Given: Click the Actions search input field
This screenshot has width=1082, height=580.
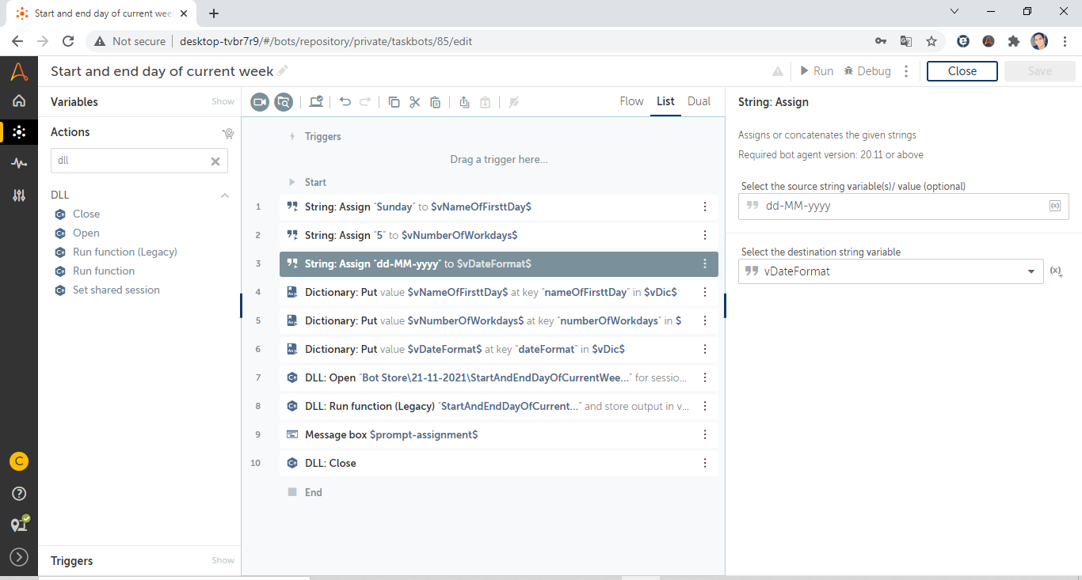Looking at the screenshot, I should pyautogui.click(x=131, y=161).
